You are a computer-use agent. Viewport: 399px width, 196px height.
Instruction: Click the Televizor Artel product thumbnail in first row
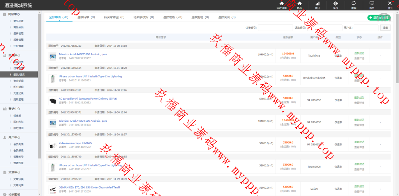(x=53, y=57)
